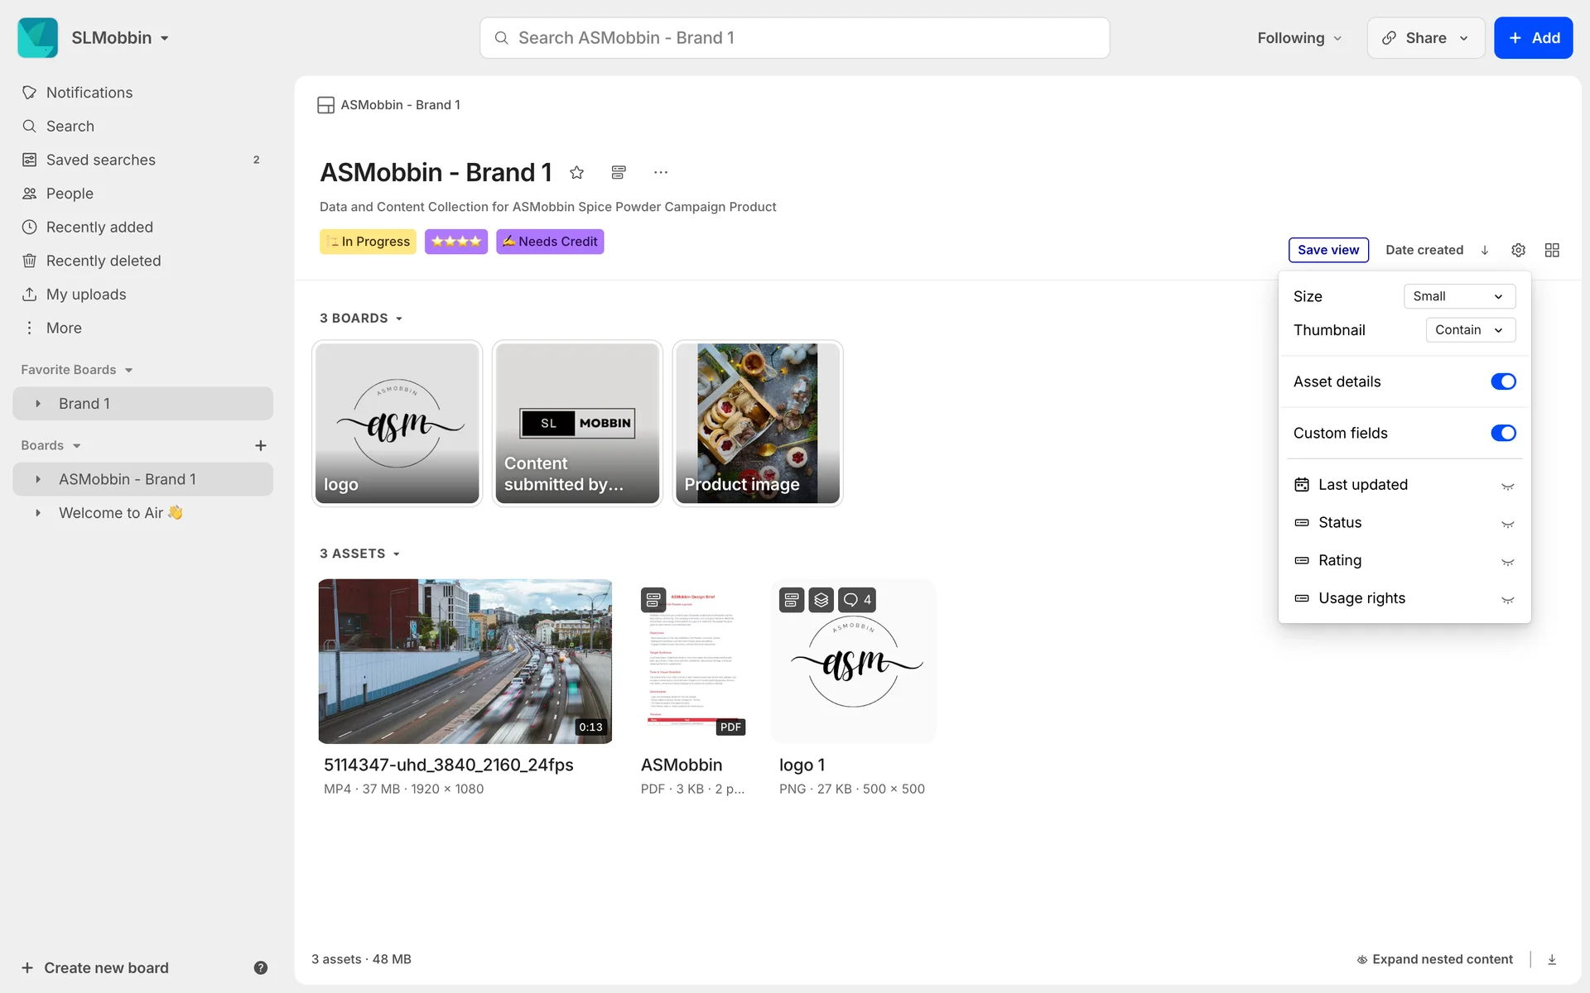Open comments badge on logo 1 asset
This screenshot has height=993, width=1590.
[857, 600]
